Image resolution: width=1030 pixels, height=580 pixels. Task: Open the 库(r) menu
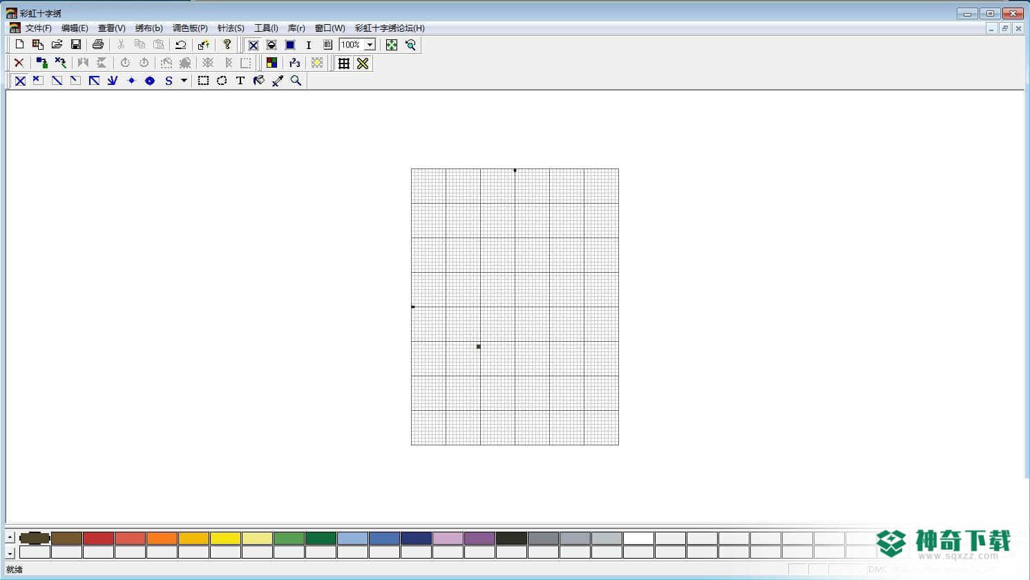[x=296, y=28]
